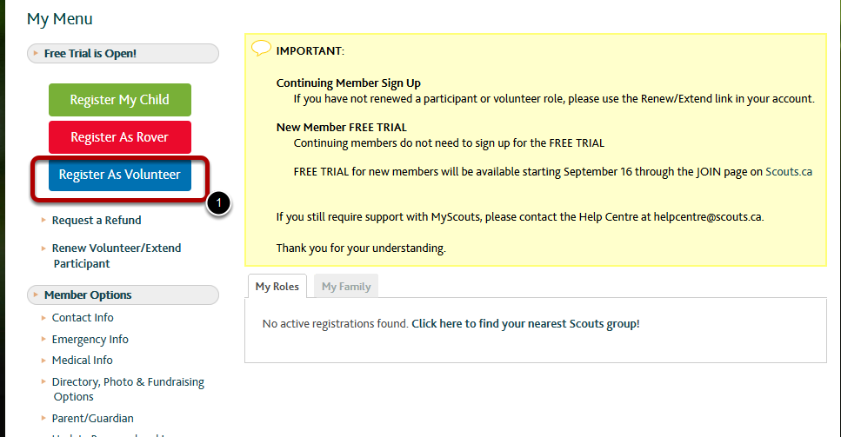Open Directory, Photo & Fundraising Options
This screenshot has width=841, height=437.
click(x=128, y=389)
